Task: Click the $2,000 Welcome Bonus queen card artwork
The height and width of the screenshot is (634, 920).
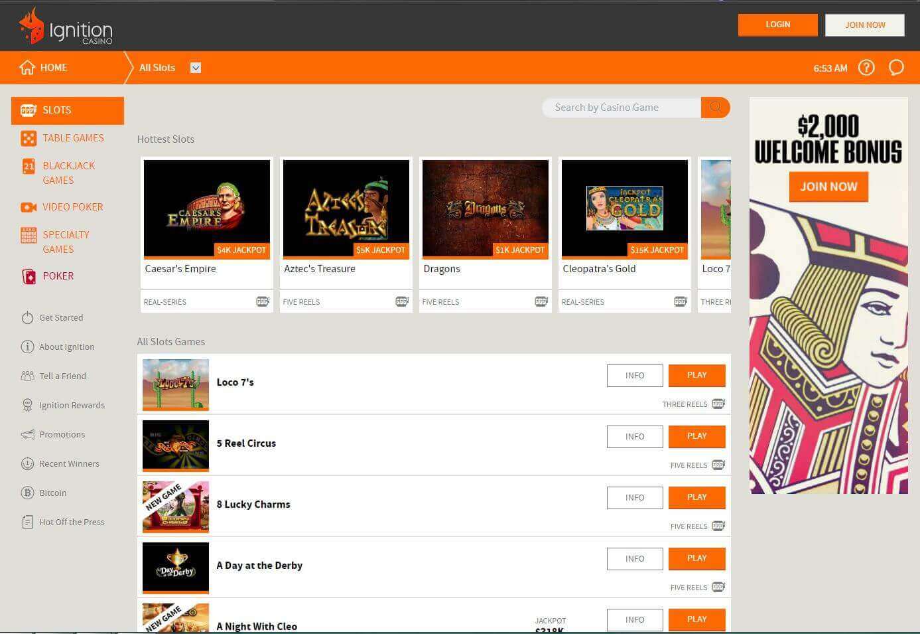Action: [x=828, y=349]
